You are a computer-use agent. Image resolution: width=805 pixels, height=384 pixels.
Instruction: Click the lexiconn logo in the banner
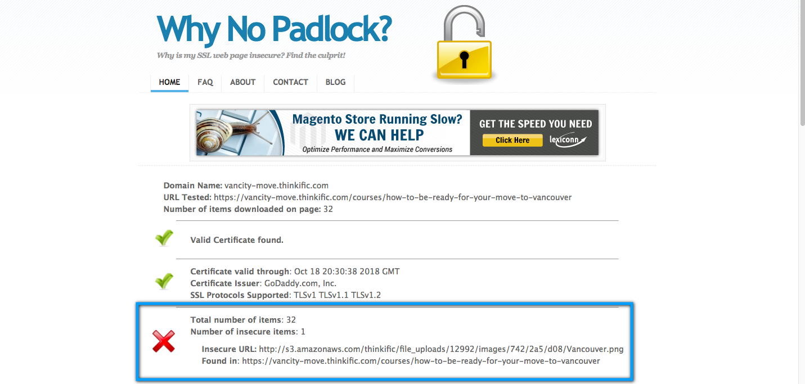(x=568, y=140)
